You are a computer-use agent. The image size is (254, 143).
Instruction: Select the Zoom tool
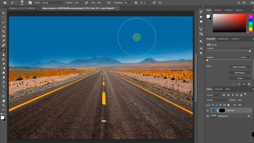point(4,105)
